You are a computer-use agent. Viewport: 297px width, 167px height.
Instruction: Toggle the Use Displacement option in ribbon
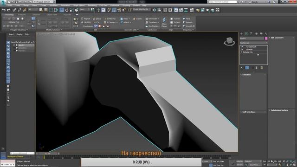click(152, 26)
